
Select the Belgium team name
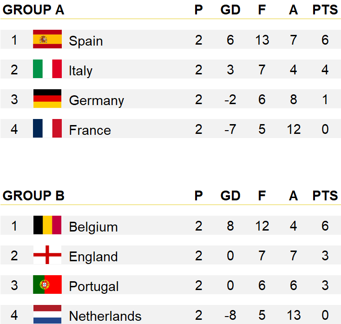tap(93, 227)
